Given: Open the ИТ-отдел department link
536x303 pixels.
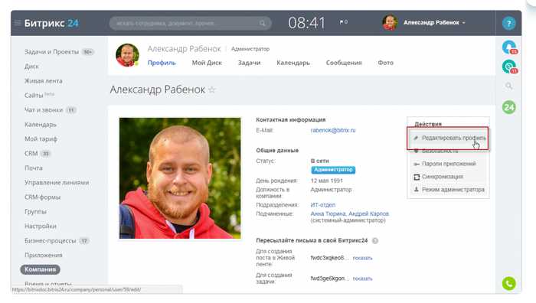Looking at the screenshot, I should coord(323,205).
